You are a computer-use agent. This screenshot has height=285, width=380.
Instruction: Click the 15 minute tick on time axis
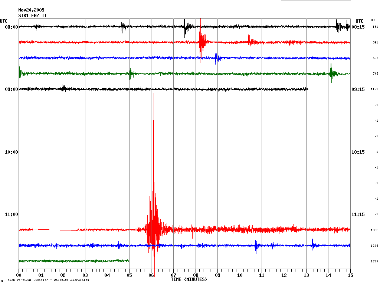[350, 275]
